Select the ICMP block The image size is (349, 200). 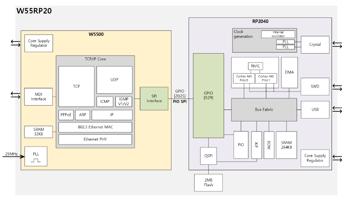pyautogui.click(x=105, y=101)
